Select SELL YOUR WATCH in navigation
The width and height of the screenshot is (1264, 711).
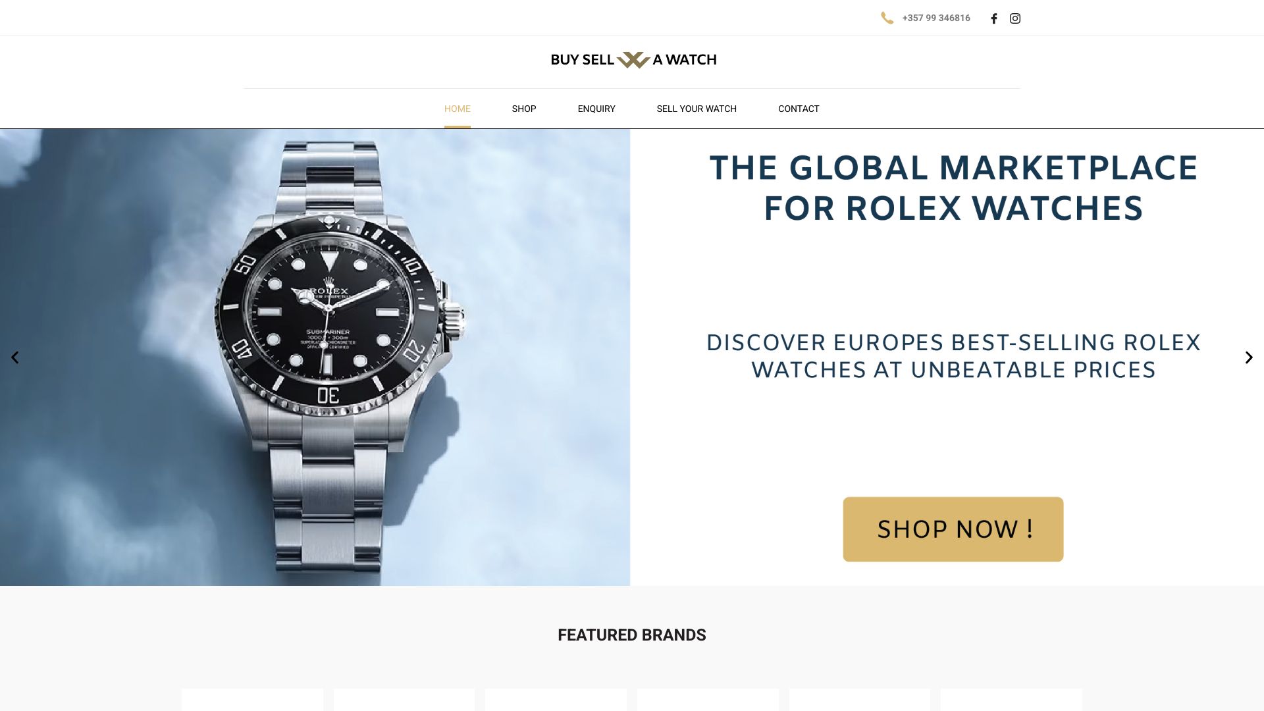pos(697,109)
